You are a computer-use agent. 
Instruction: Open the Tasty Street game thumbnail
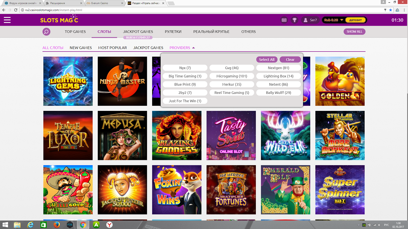point(231,135)
